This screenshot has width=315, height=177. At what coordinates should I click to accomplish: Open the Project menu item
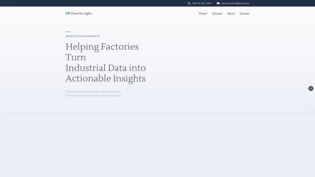coord(203,13)
